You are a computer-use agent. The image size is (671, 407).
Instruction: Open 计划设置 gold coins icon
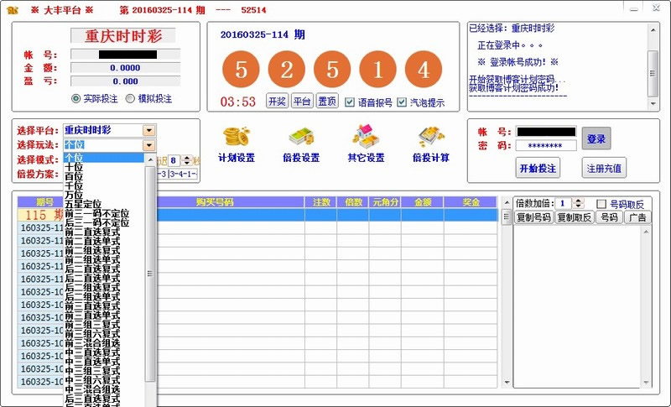tap(237, 137)
